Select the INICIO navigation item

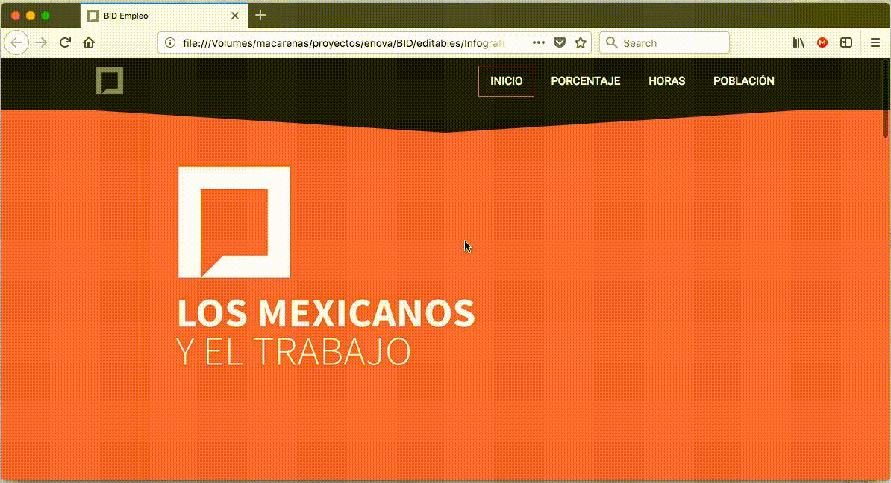tap(506, 81)
